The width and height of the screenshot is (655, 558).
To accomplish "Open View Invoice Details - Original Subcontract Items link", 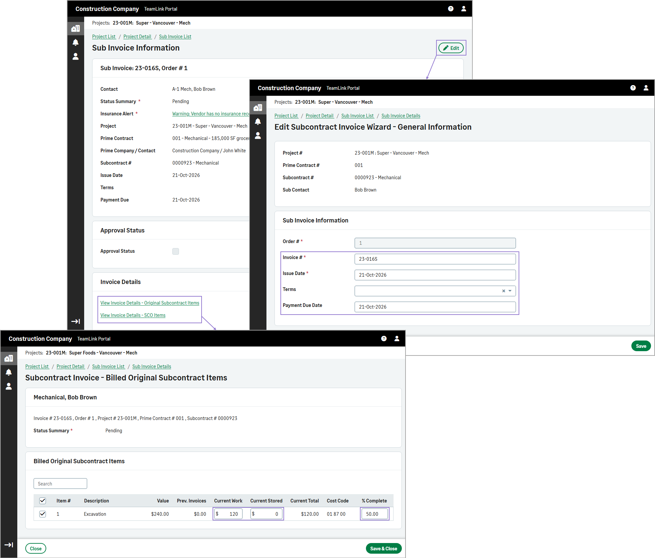I will pos(150,303).
